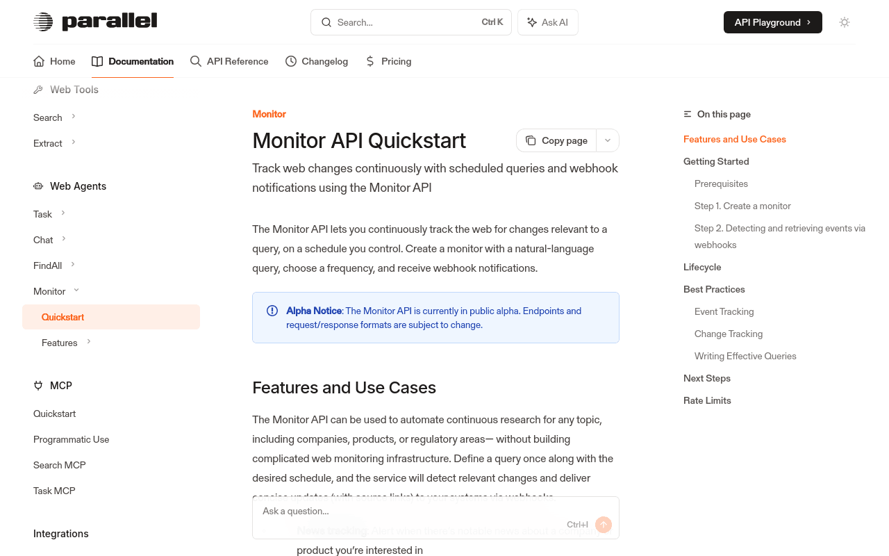The width and height of the screenshot is (889, 556).
Task: Click the Features and Use Cases heading
Action: (x=344, y=387)
